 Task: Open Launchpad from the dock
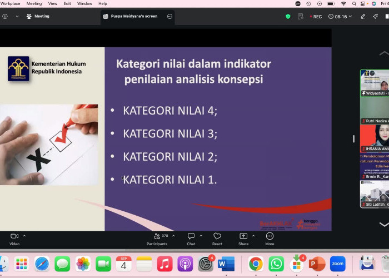tap(22, 264)
